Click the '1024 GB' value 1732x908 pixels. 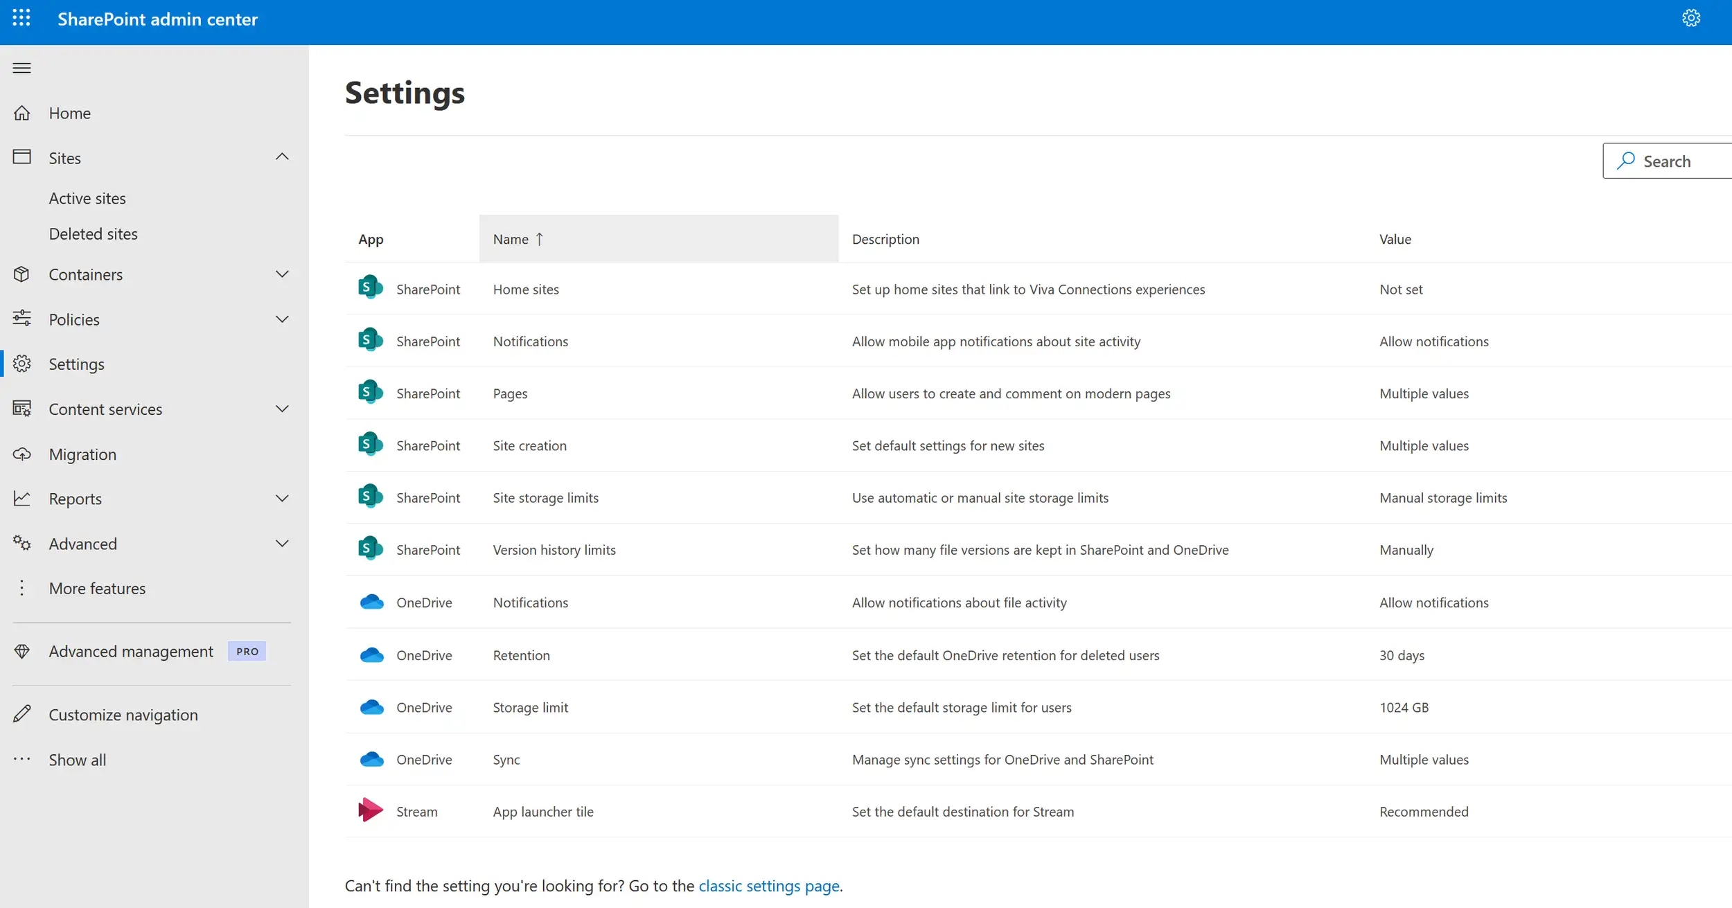[1404, 707]
